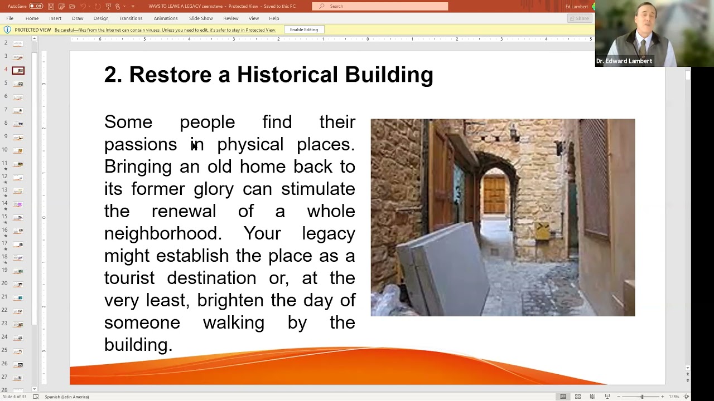Viewport: 714px width, 401px height.
Task: Adjust the zoom slider handle
Action: [x=642, y=397]
